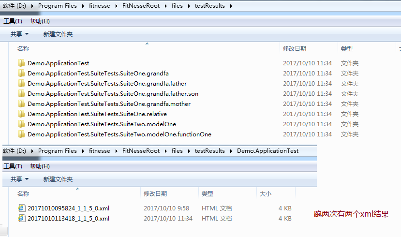This screenshot has height=237, width=401.
Task: Go to Demo.ApplicationTest in bottom address bar
Action: [268, 151]
